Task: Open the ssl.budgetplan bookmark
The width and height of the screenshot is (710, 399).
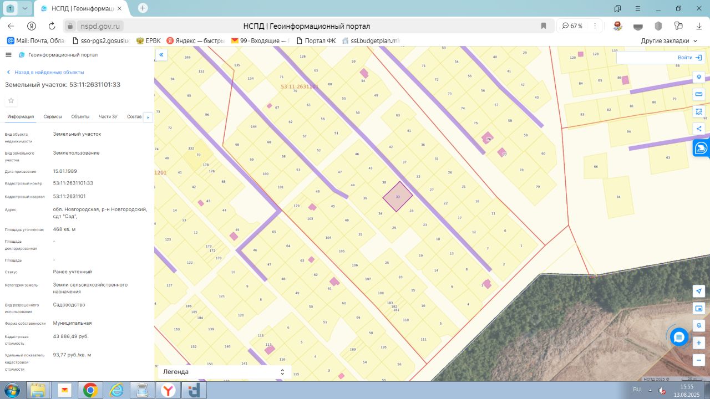Action: point(371,40)
